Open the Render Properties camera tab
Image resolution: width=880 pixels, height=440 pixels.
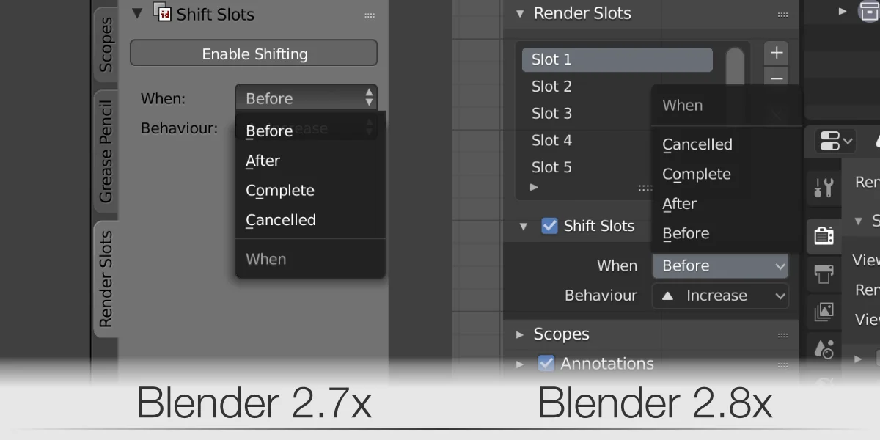824,235
